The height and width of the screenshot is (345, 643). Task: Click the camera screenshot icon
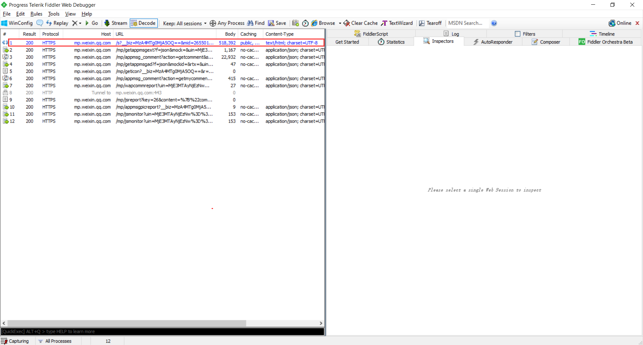click(295, 23)
